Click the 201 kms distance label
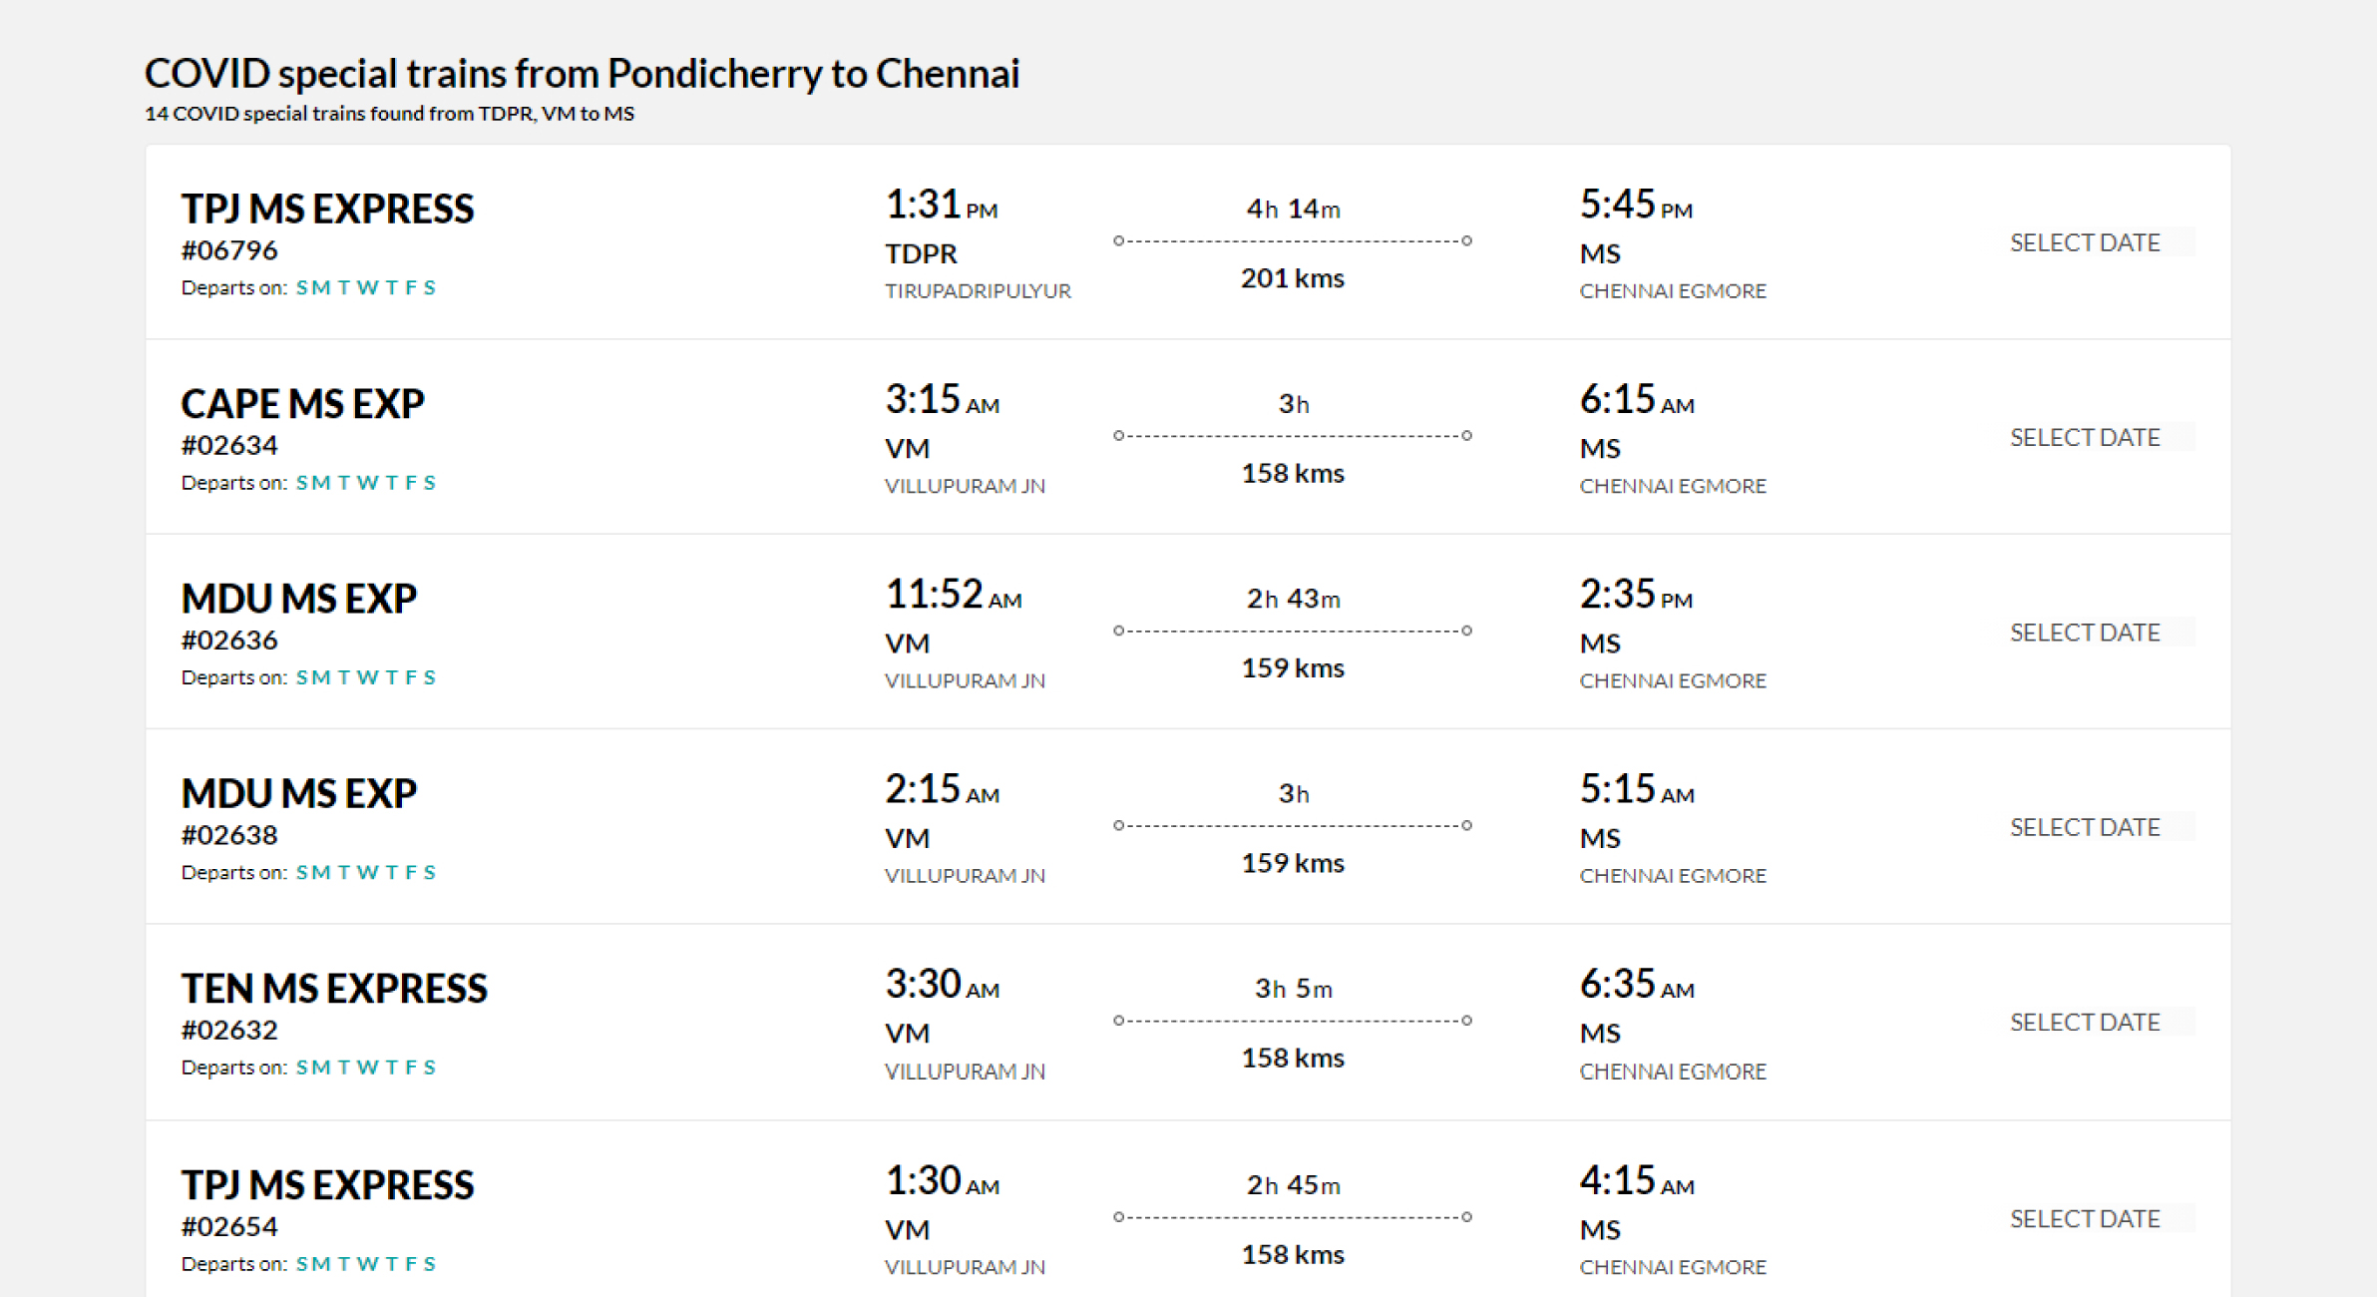Screen dimensions: 2377x1297 coord(1292,277)
